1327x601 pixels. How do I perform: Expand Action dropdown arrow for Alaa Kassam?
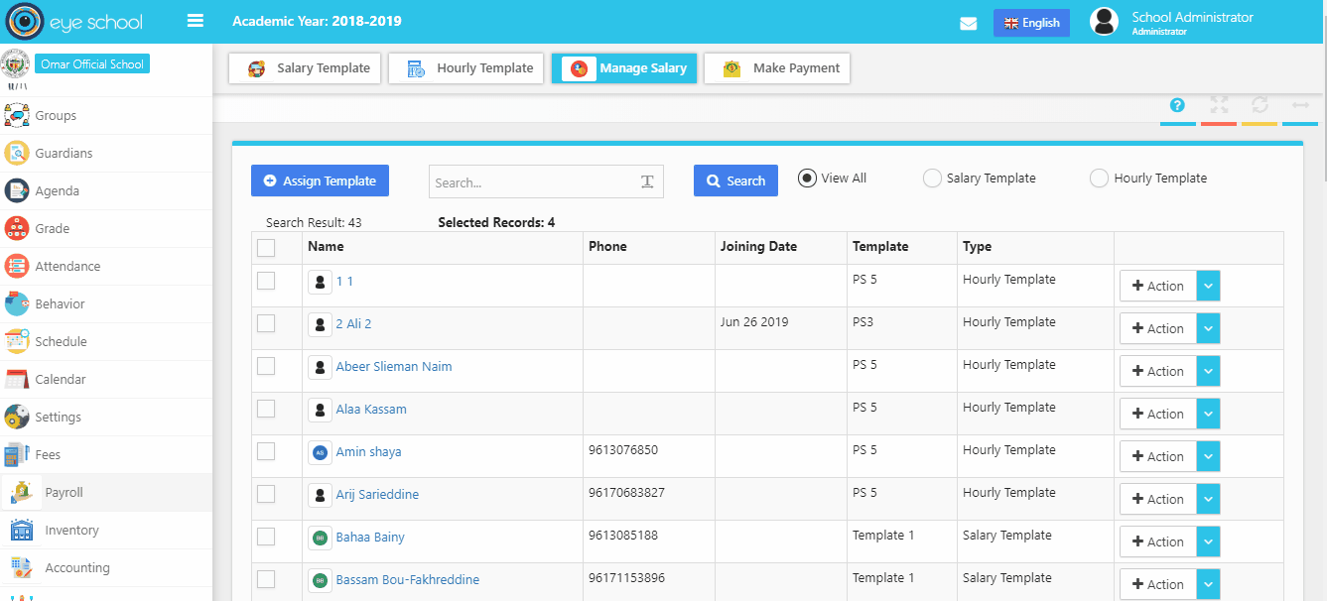tap(1208, 414)
